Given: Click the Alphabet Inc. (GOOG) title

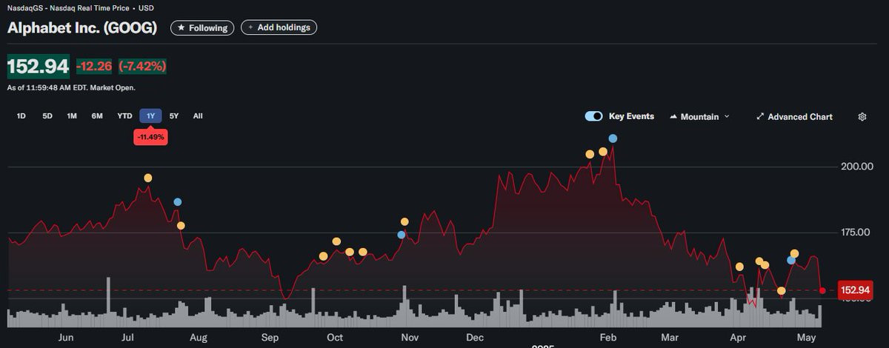Looking at the screenshot, I should pos(82,28).
